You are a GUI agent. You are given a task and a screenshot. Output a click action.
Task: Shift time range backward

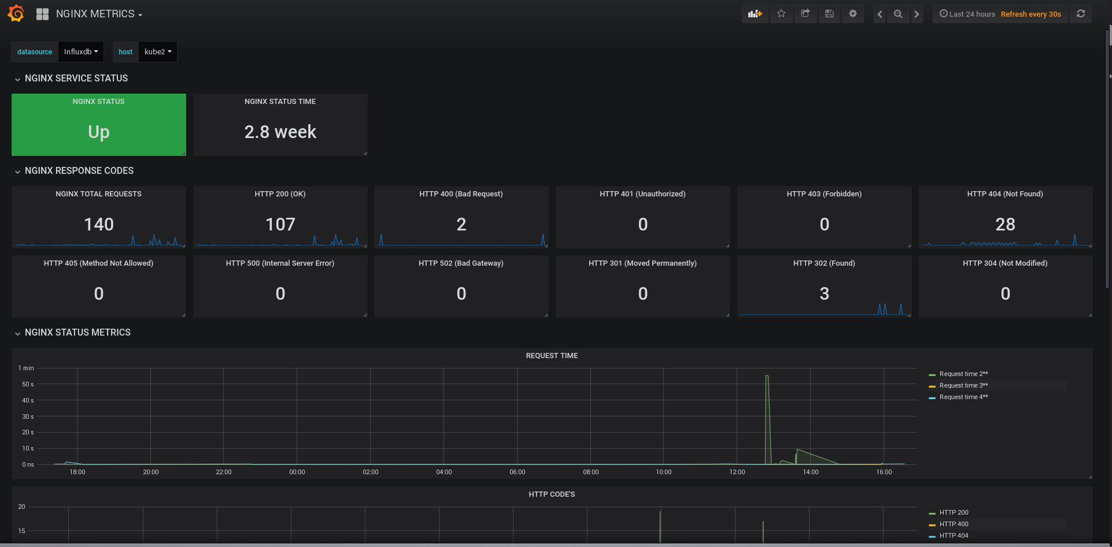pos(880,14)
